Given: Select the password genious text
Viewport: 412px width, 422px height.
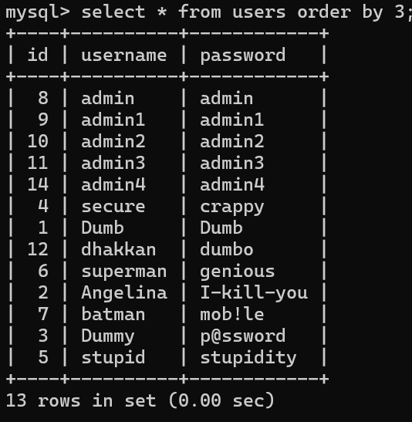Looking at the screenshot, I should [238, 272].
